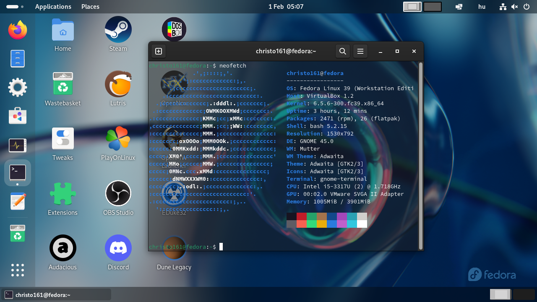This screenshot has width=537, height=302.
Task: Select the Terminal icon in the dock
Action: coord(18,172)
